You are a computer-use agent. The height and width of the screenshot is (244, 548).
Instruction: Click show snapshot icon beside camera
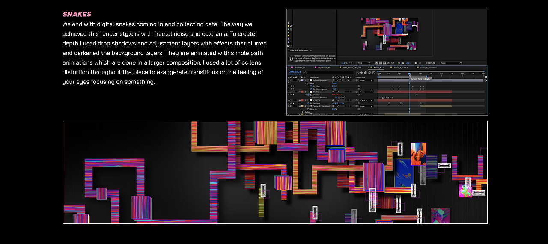tap(420, 63)
